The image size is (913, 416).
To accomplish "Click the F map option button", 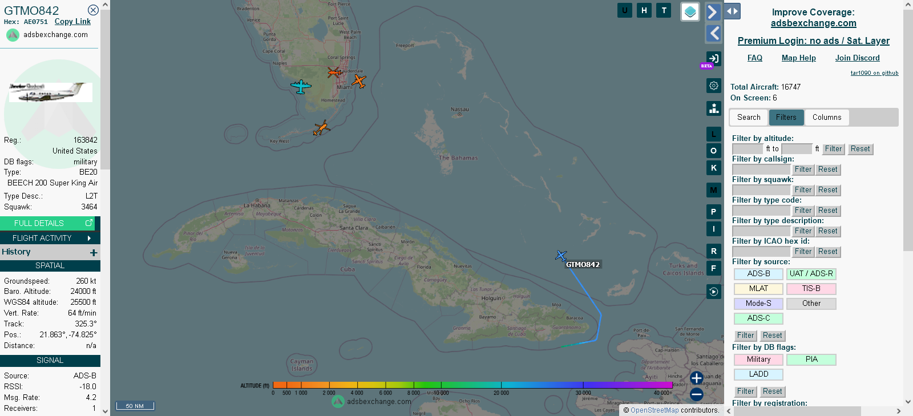I will pos(713,268).
